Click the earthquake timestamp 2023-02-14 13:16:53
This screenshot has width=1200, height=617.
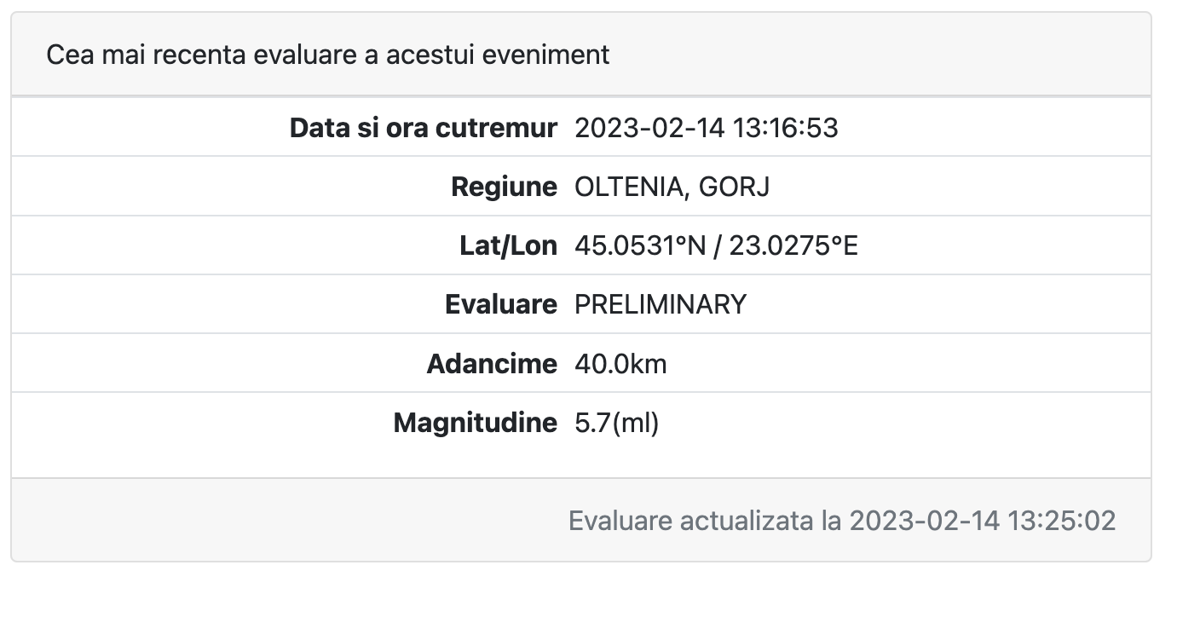click(x=707, y=129)
